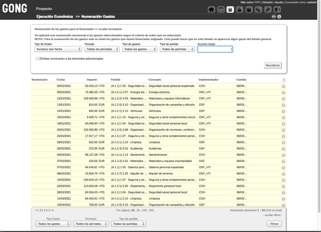Open the single user profile icon
Viewport: 321px width, 232px height.
coord(239,10)
